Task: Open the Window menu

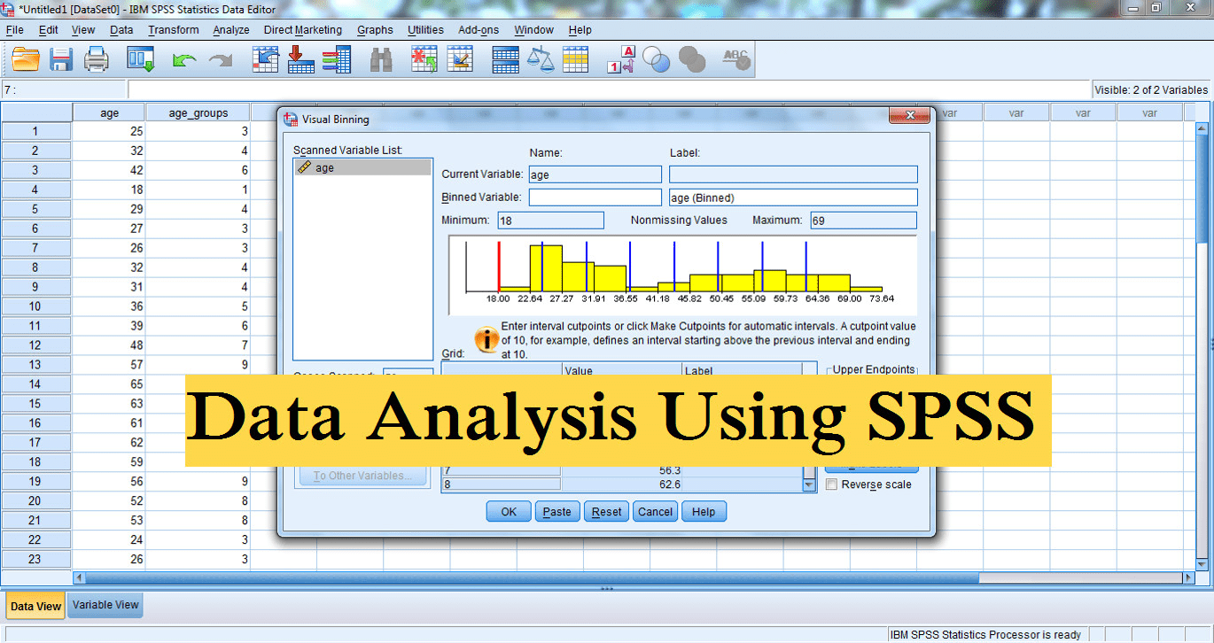Action: click(533, 29)
